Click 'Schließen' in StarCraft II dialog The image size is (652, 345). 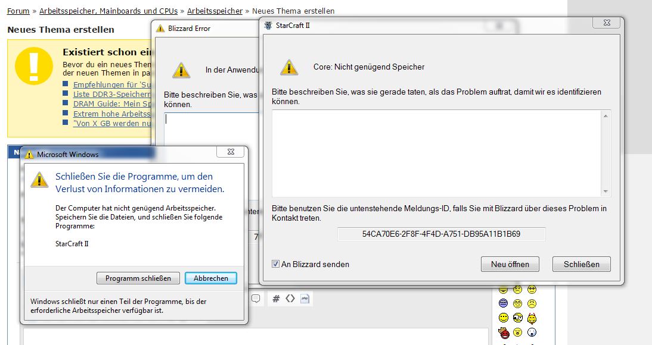[581, 264]
